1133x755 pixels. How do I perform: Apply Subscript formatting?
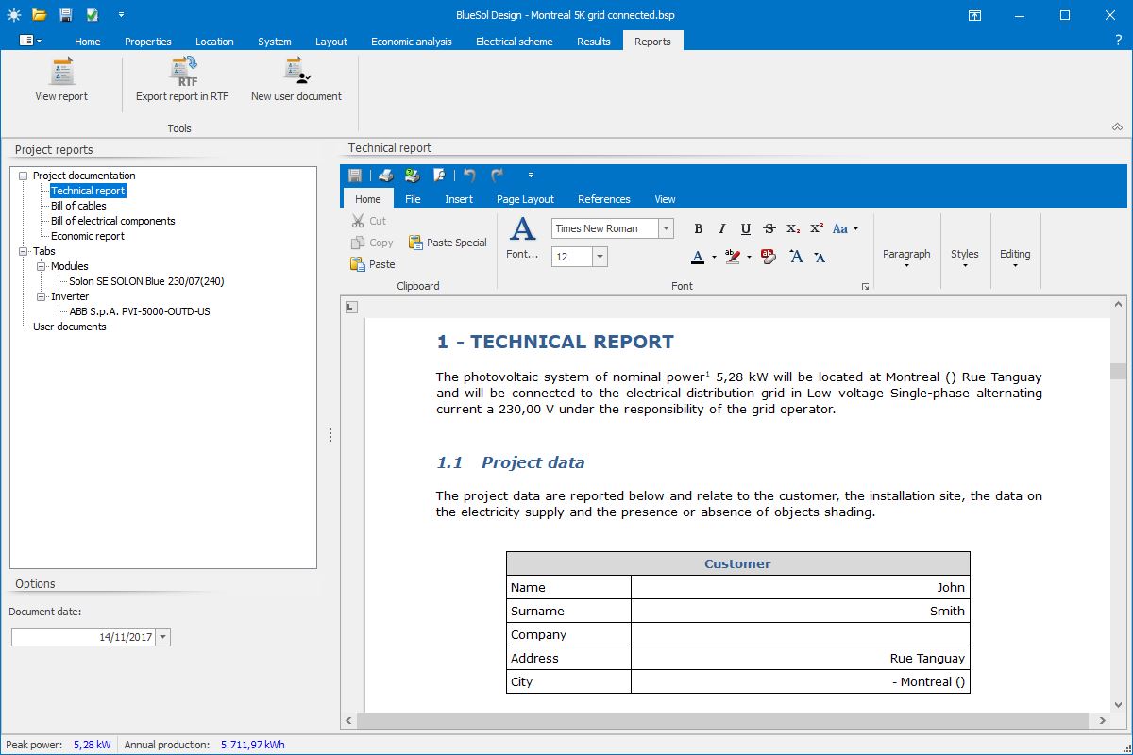pyautogui.click(x=793, y=228)
